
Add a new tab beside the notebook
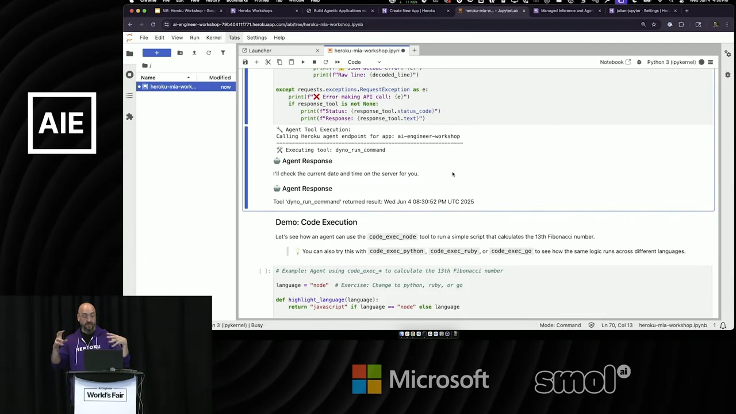(x=414, y=51)
